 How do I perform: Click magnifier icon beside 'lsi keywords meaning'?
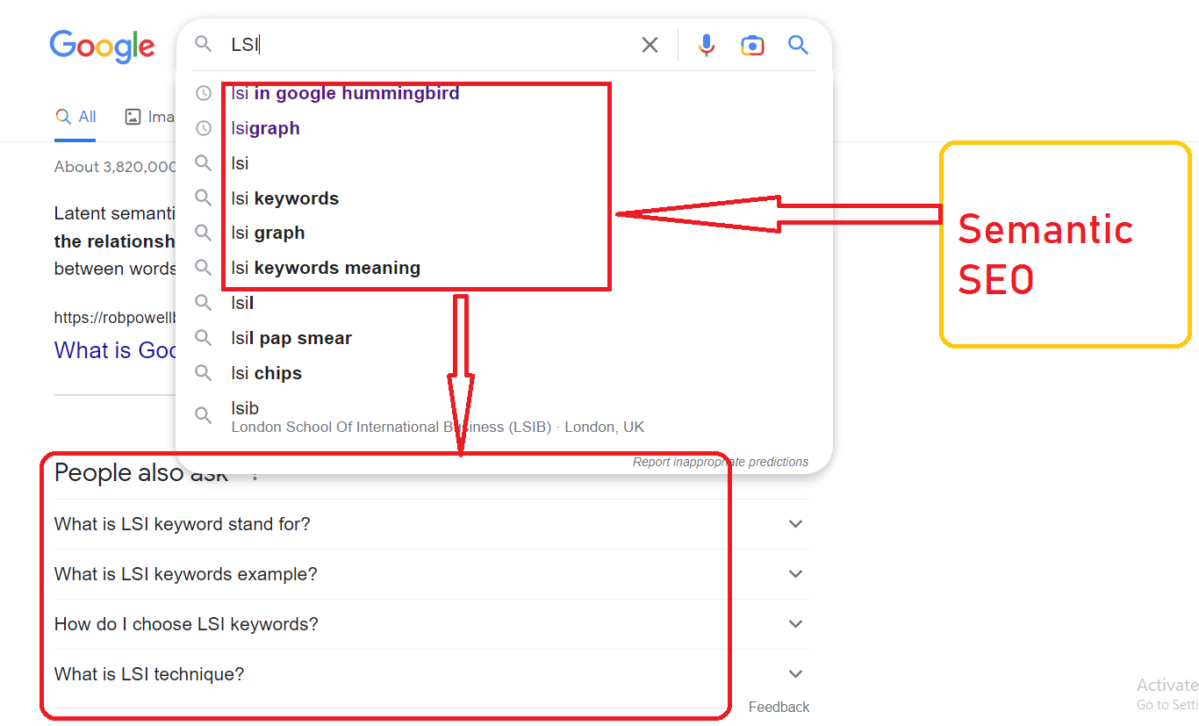pos(204,268)
